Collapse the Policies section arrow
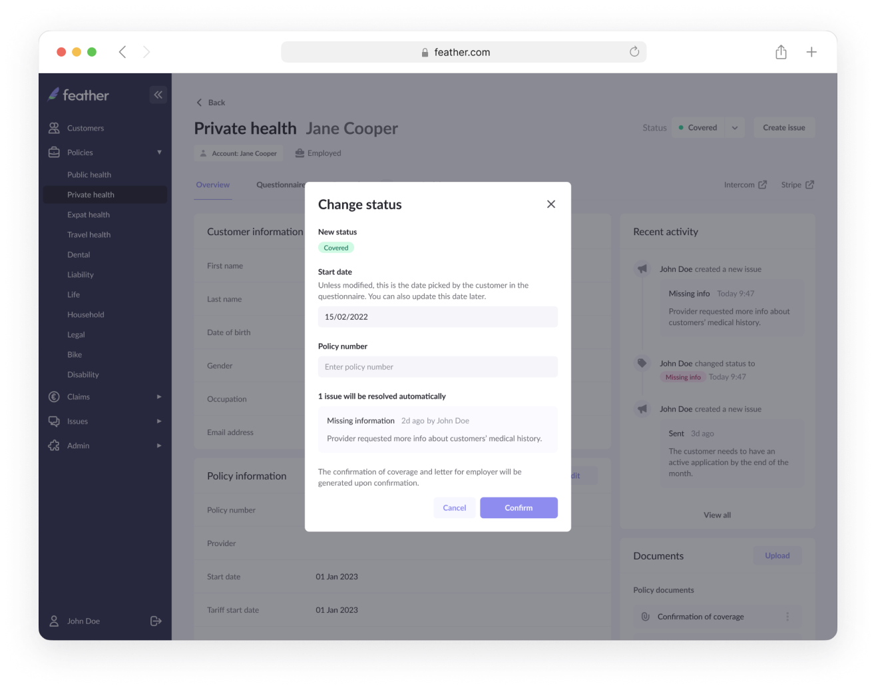The height and width of the screenshot is (688, 876). click(159, 152)
